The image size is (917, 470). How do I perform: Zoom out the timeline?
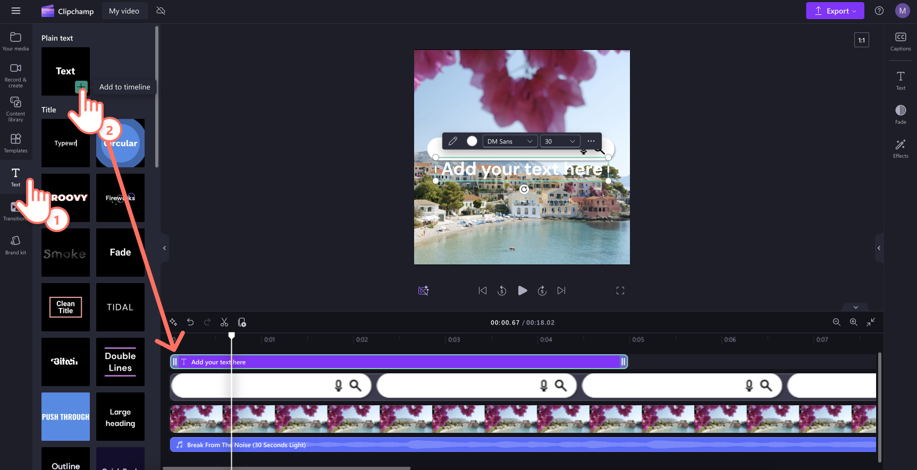pyautogui.click(x=837, y=322)
